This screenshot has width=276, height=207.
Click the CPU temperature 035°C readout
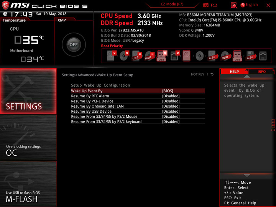(x=29, y=39)
